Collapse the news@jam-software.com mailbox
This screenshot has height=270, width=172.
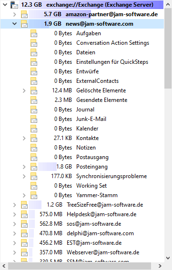[x=15, y=24]
